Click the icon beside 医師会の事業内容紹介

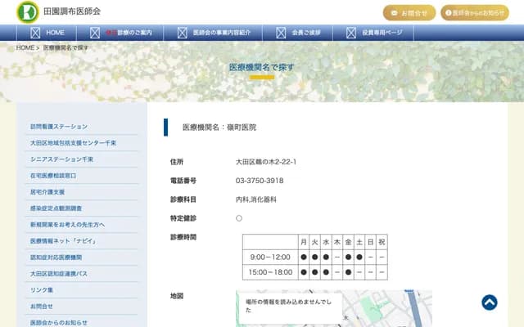182,33
